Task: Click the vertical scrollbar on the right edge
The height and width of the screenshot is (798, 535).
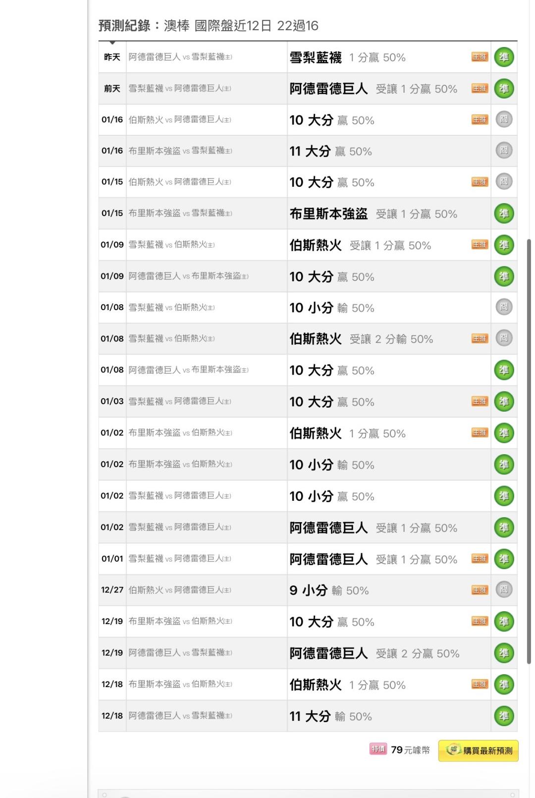Action: point(529,451)
